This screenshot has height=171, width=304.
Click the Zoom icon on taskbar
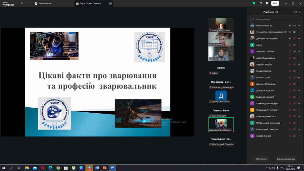click(x=112, y=168)
